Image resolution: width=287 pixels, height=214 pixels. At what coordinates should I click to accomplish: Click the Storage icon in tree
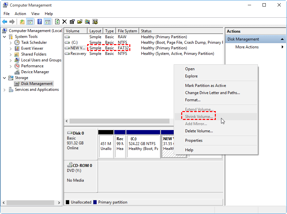tap(11, 78)
